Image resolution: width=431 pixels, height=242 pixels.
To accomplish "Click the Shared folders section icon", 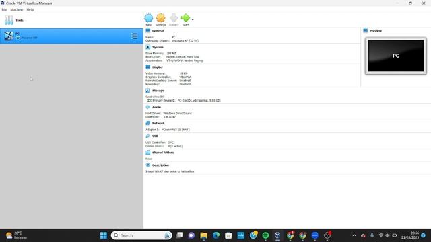I will [148, 153].
